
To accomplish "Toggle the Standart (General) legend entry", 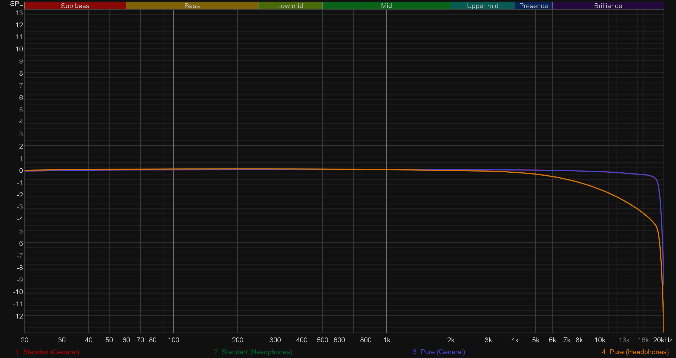I will point(47,352).
